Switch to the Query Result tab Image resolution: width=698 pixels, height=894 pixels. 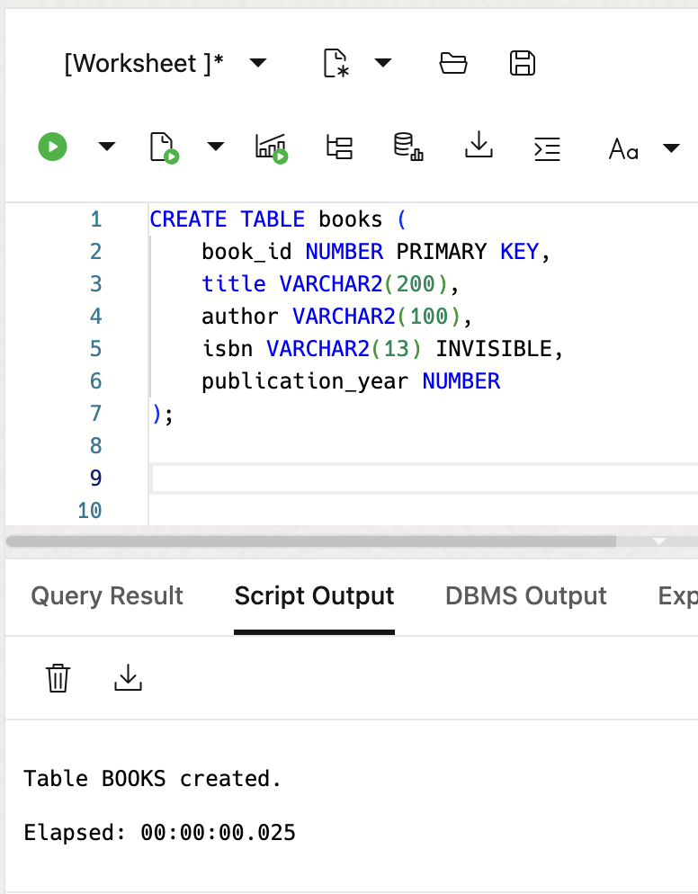(x=107, y=595)
